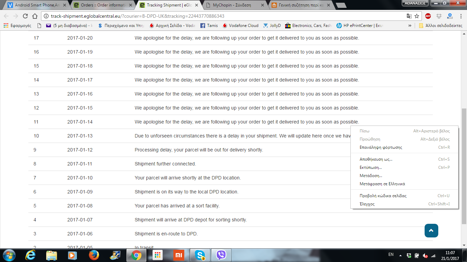The image size is (467, 262).
Task: Reload the page with the refresh icon
Action: pos(25,16)
